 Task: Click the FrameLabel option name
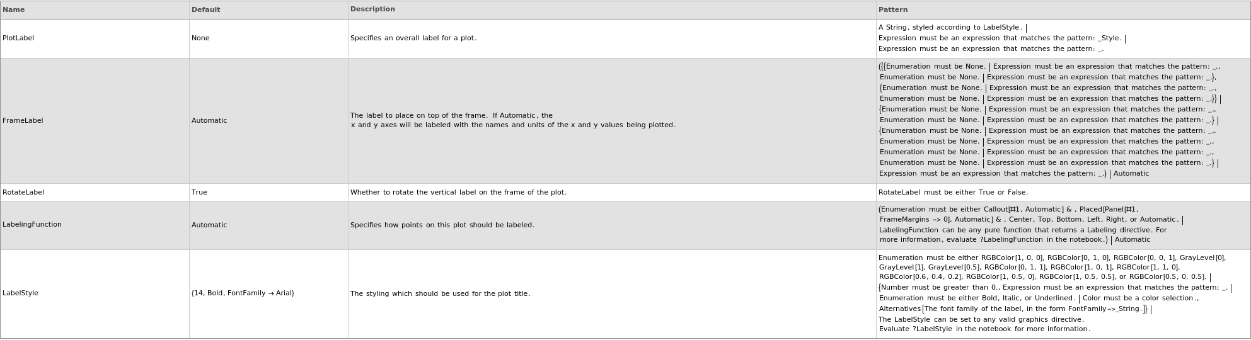pos(23,121)
